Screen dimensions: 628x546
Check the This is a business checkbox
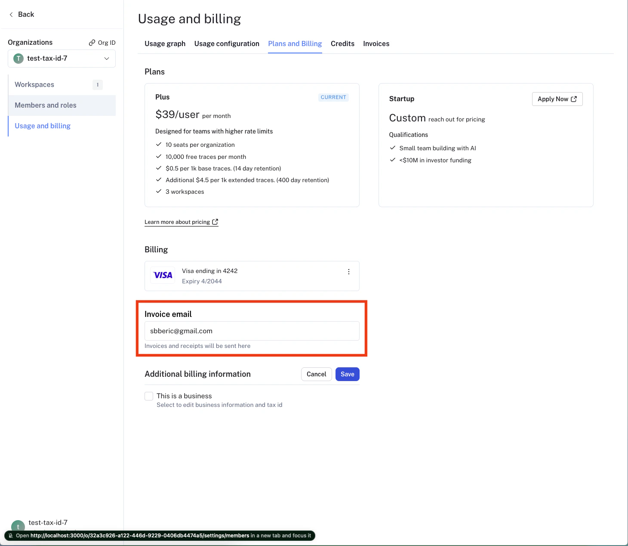149,396
